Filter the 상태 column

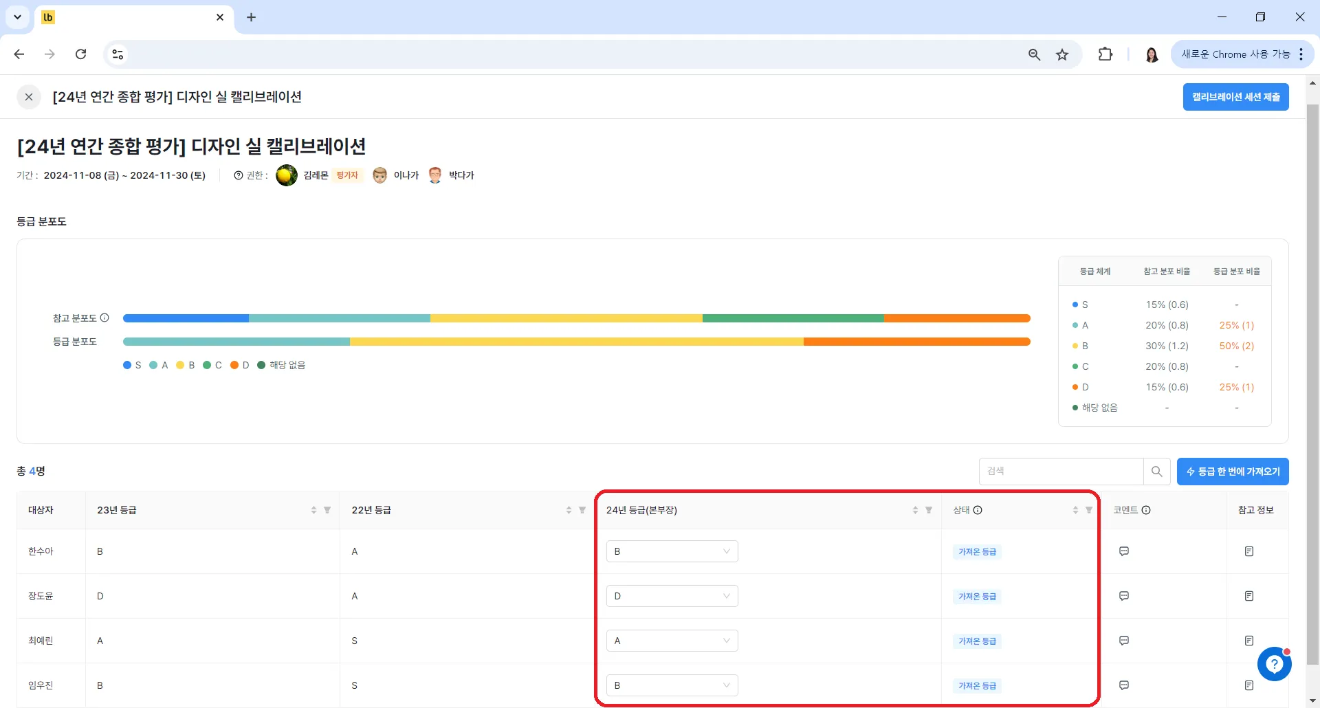(x=1089, y=510)
